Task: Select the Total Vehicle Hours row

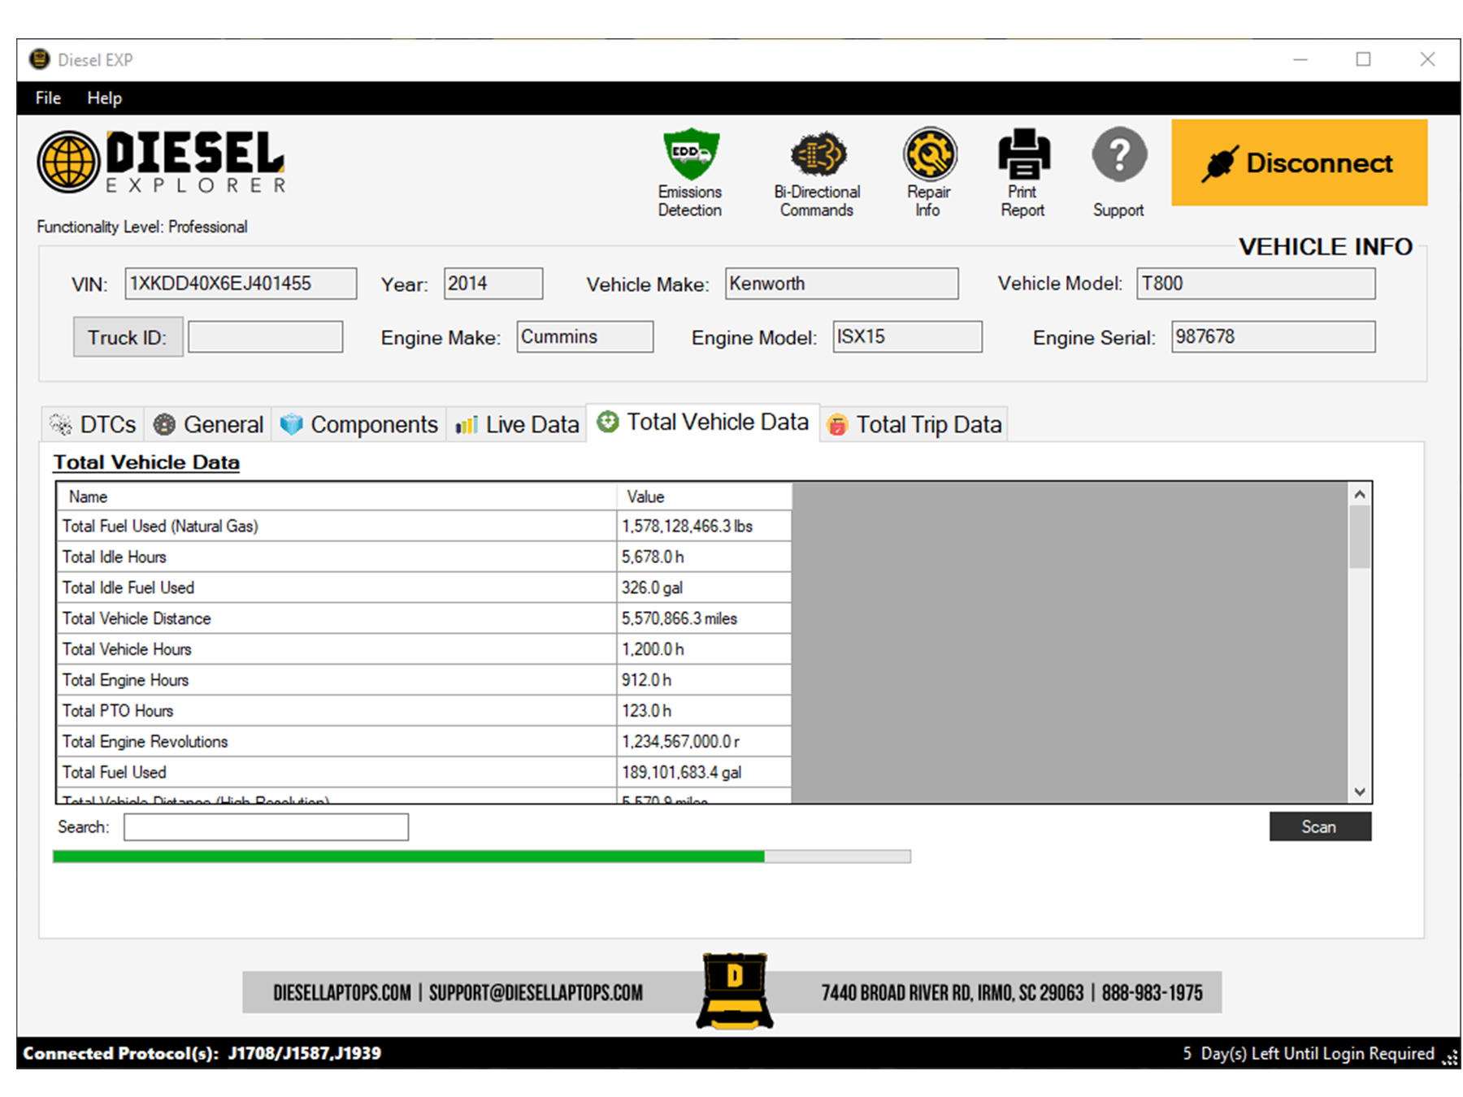Action: point(424,649)
